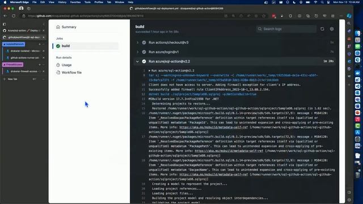Go back with the browser back arrow
The image size is (363, 204).
[5, 16]
